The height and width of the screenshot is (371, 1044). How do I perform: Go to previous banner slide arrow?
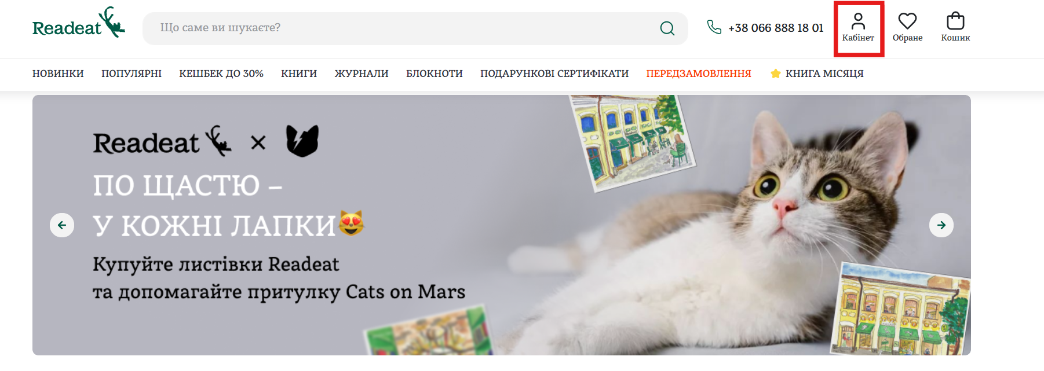tap(62, 225)
